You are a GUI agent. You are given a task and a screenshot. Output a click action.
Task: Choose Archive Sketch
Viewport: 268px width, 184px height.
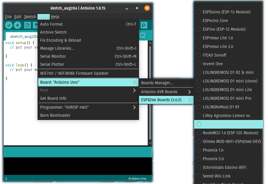[x=88, y=32]
